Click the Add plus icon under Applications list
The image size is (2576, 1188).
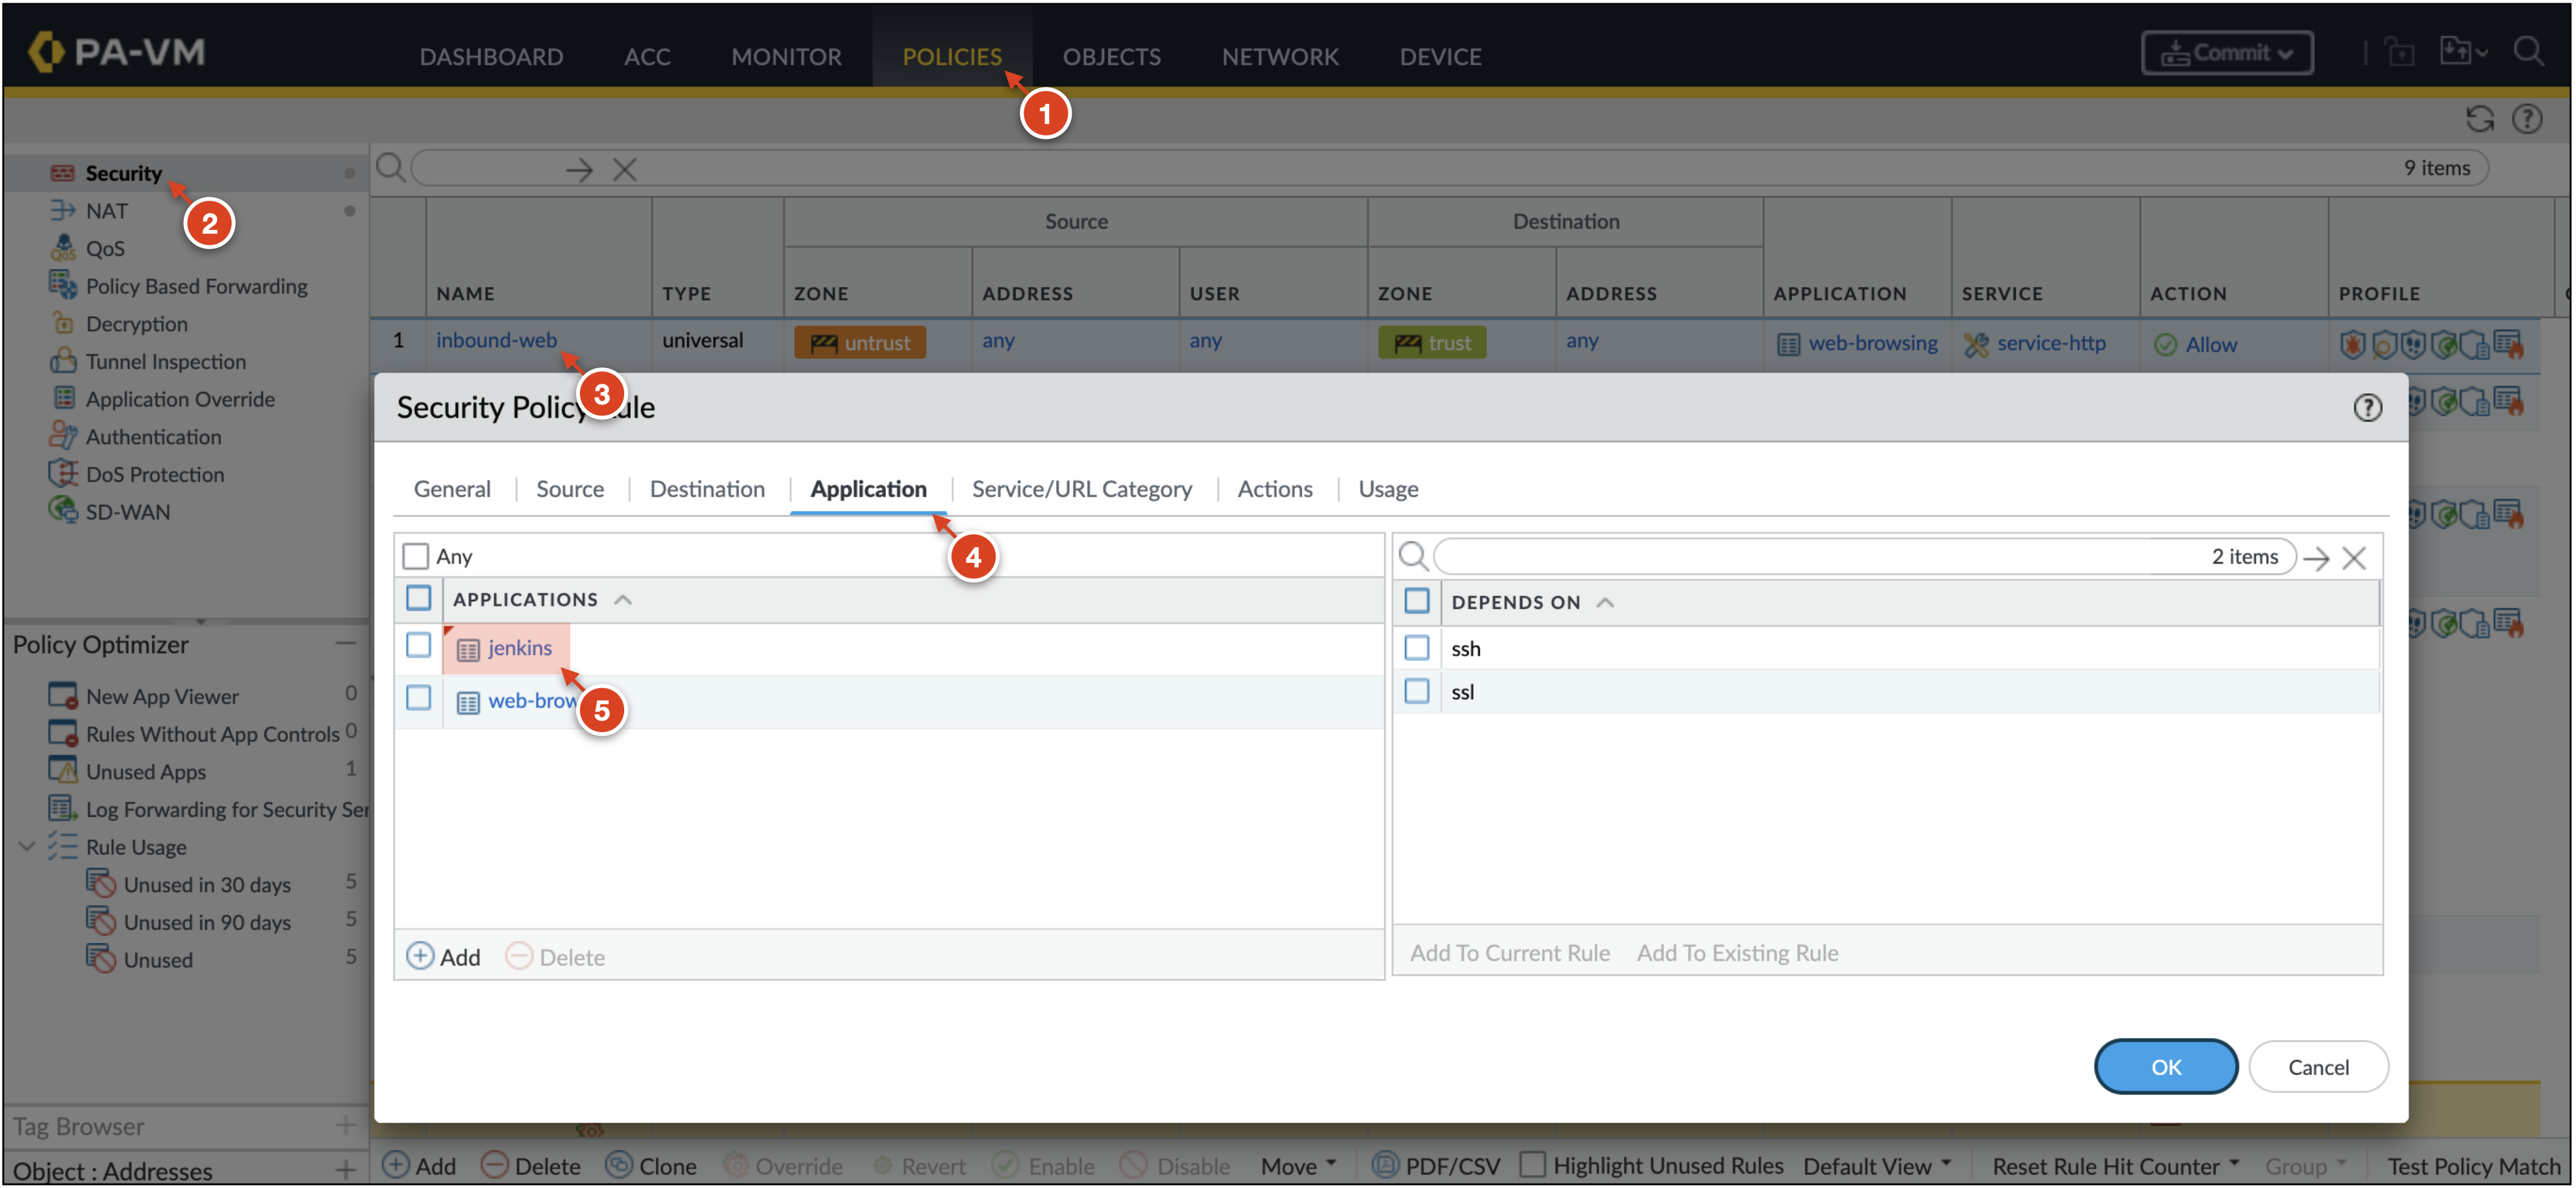pos(421,956)
